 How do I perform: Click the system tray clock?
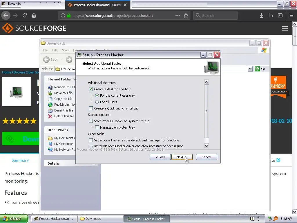pos(286,219)
